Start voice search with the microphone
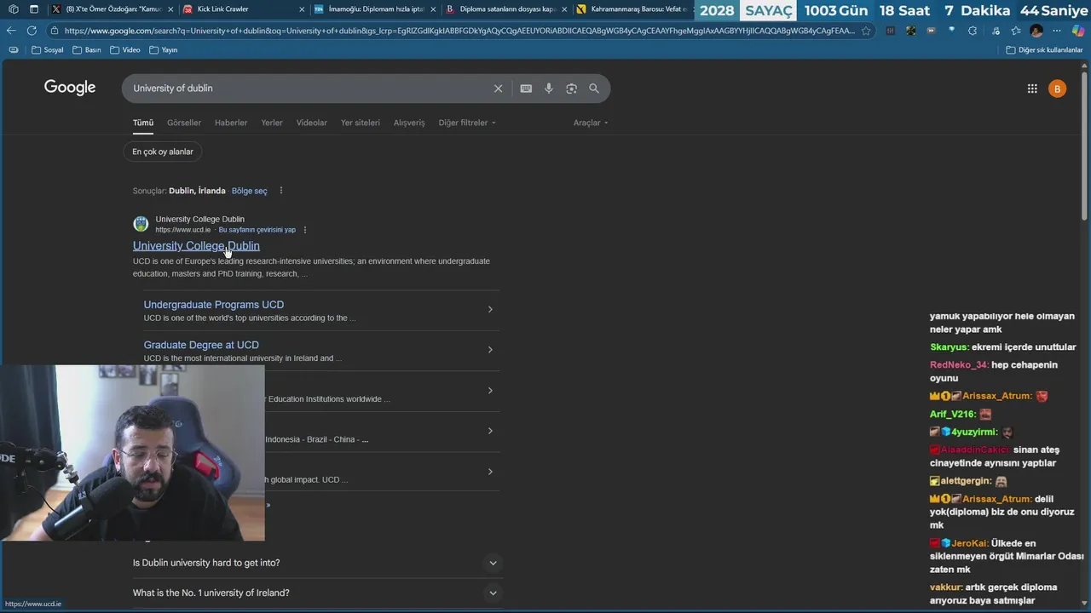 point(549,89)
